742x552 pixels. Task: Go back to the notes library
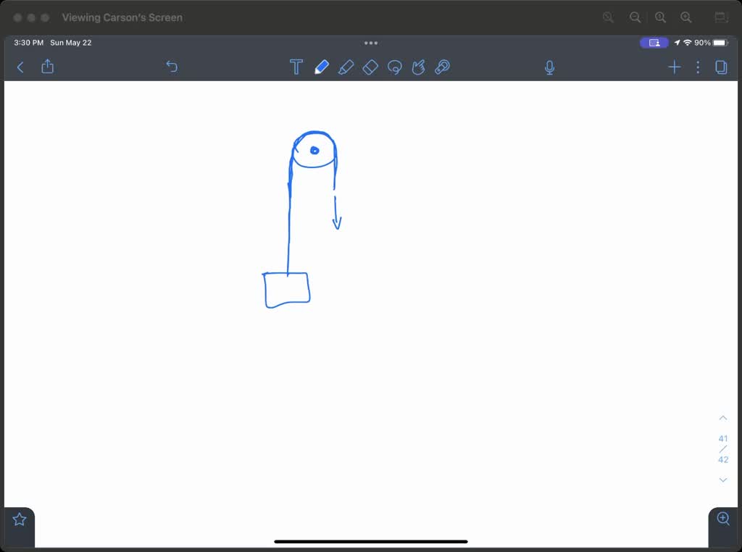20,67
